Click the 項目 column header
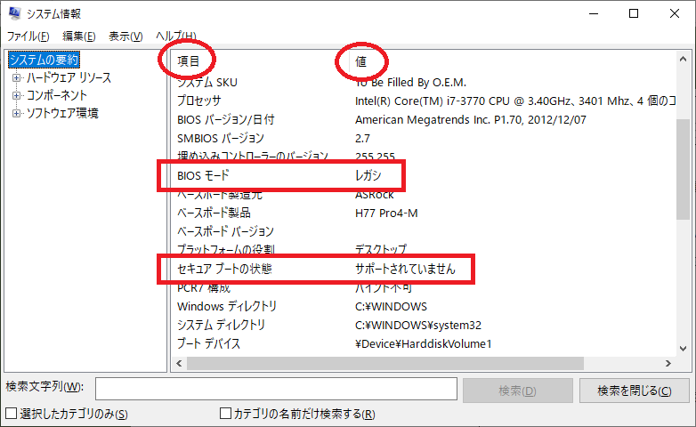696x427 pixels. tap(189, 61)
